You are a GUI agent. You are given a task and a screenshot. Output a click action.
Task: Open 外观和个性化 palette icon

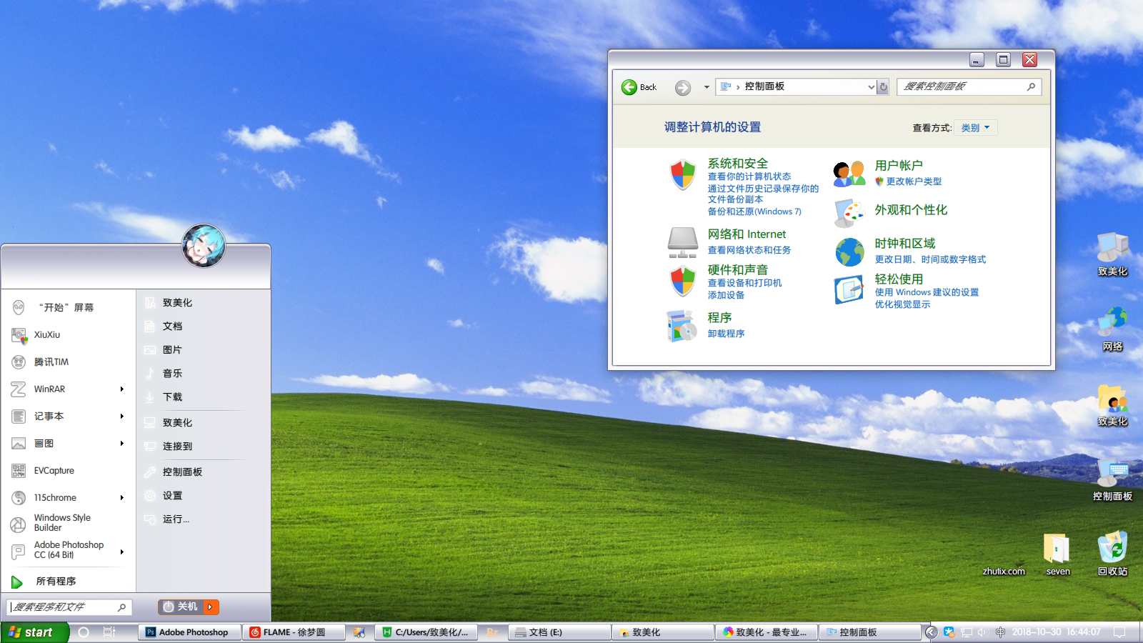pos(849,210)
